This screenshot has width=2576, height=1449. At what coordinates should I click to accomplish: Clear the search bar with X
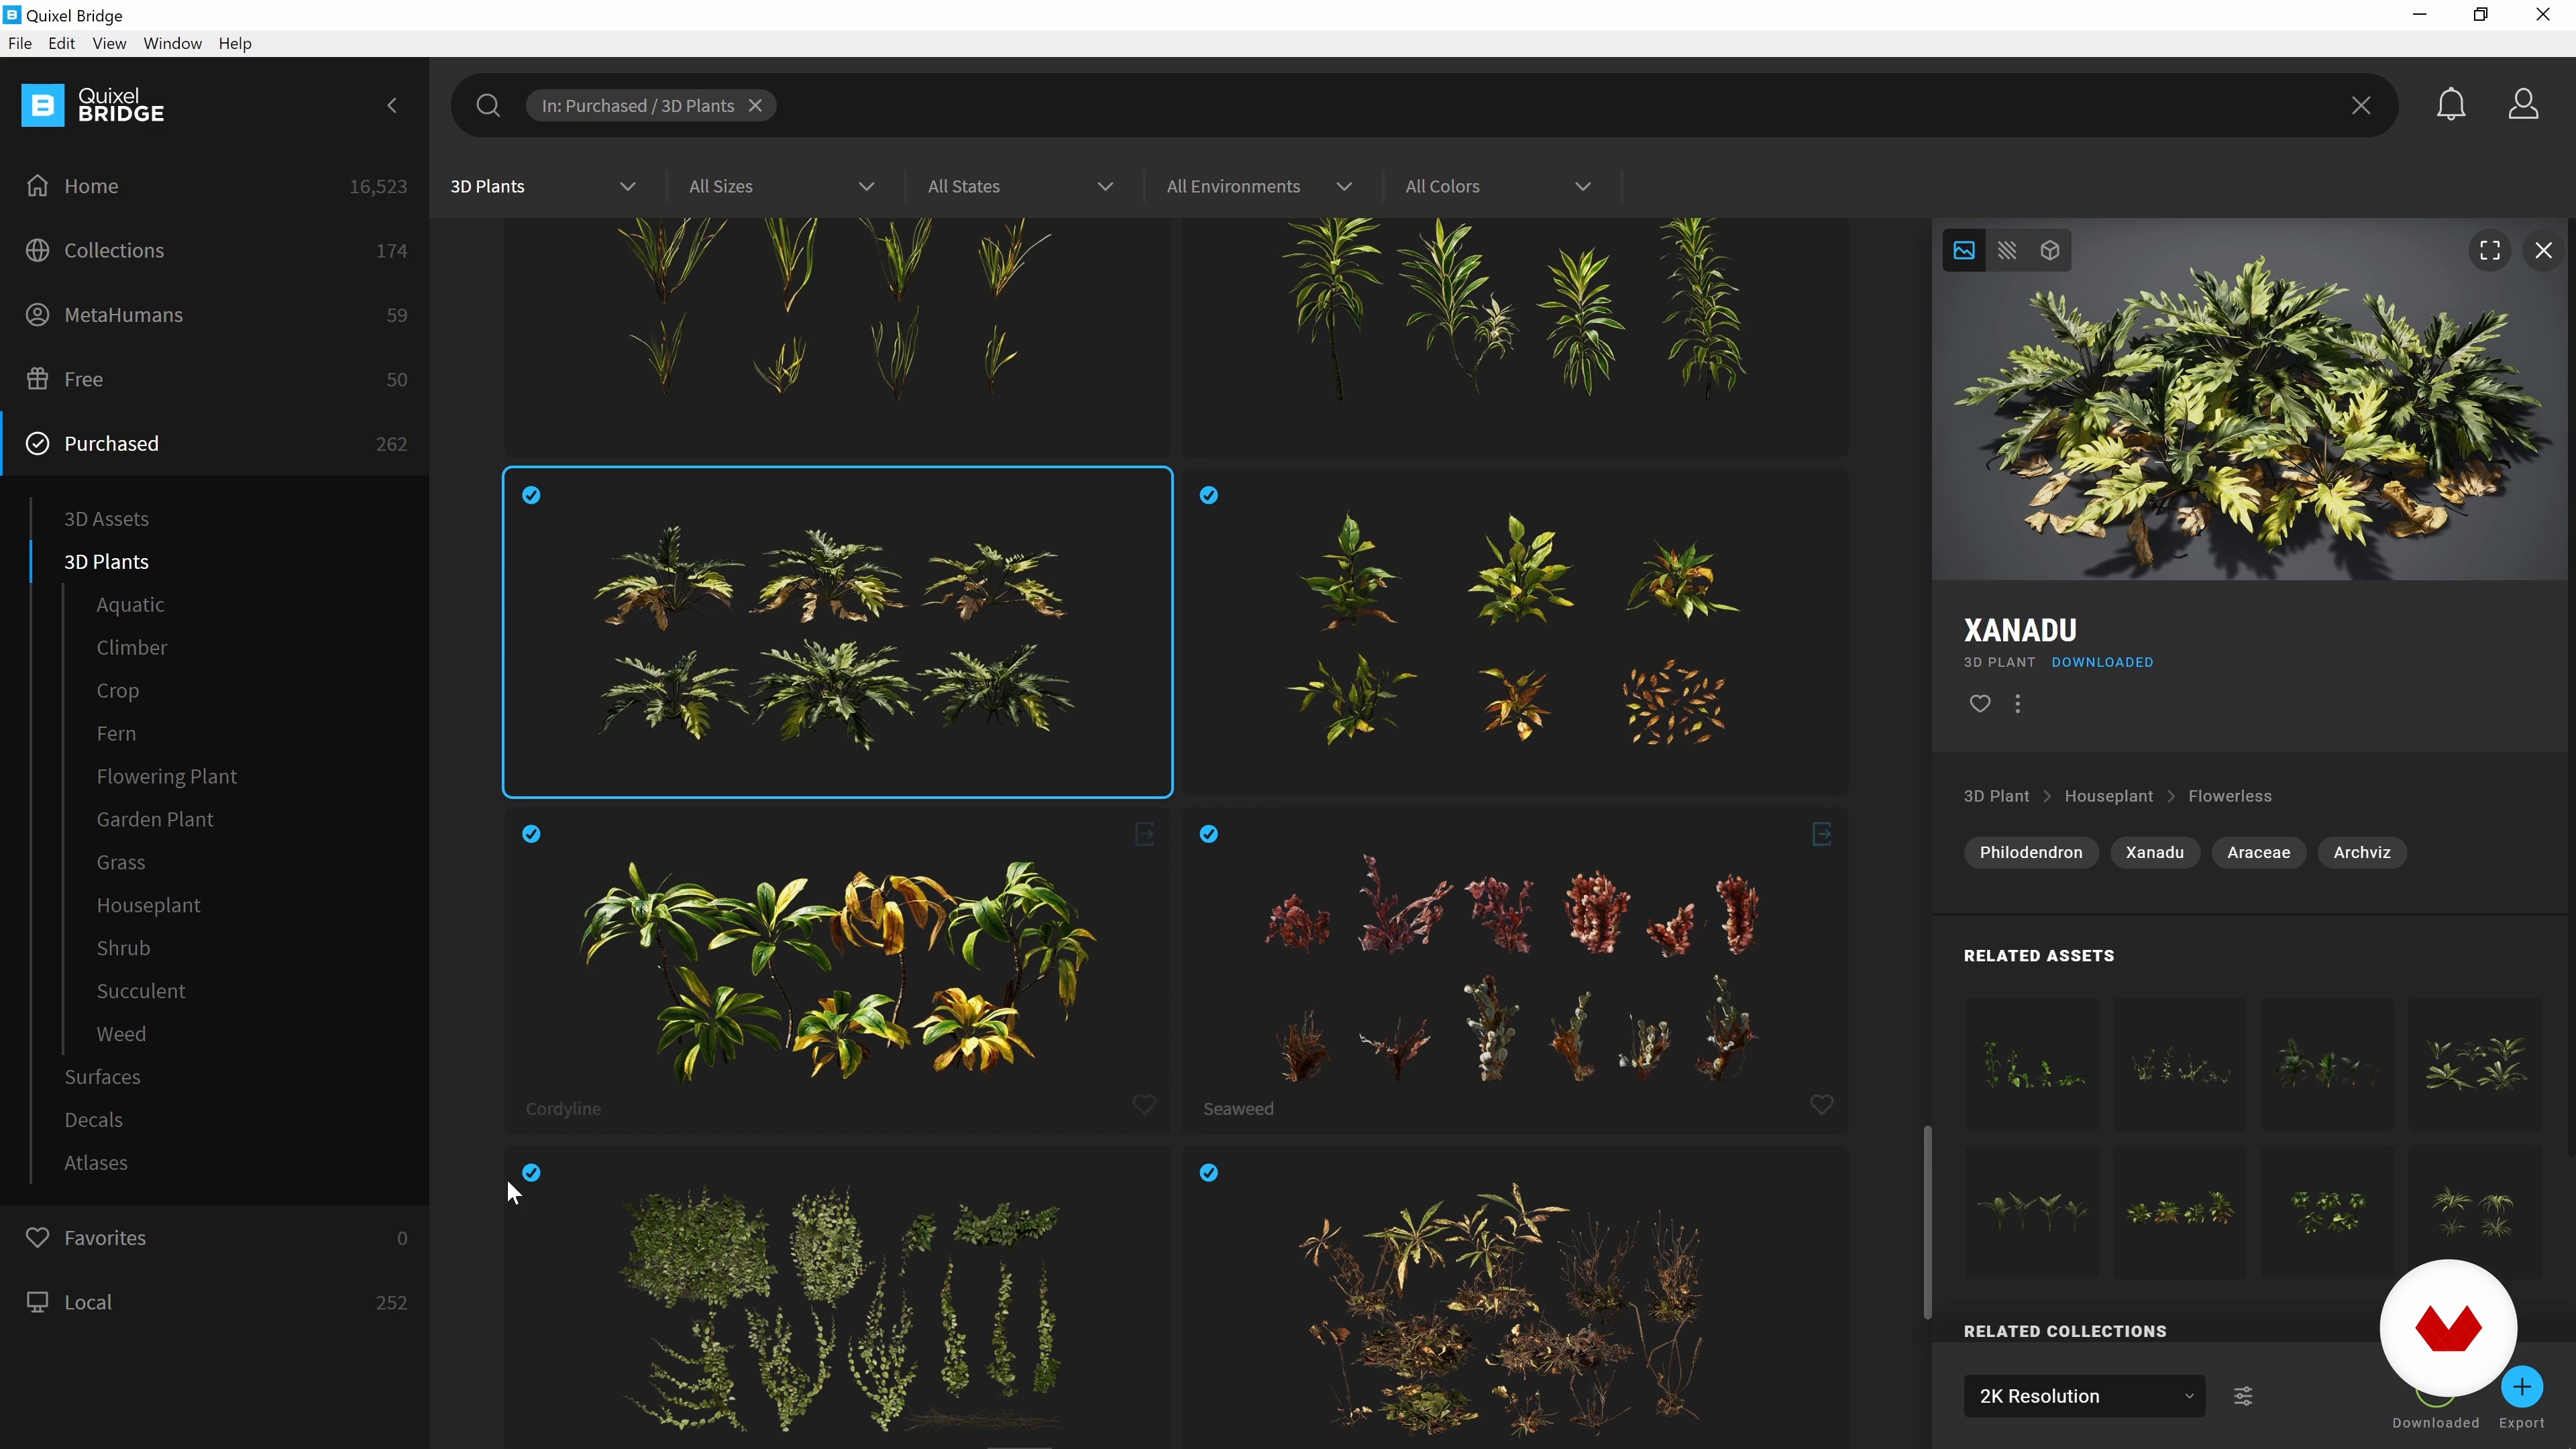pyautogui.click(x=2361, y=106)
